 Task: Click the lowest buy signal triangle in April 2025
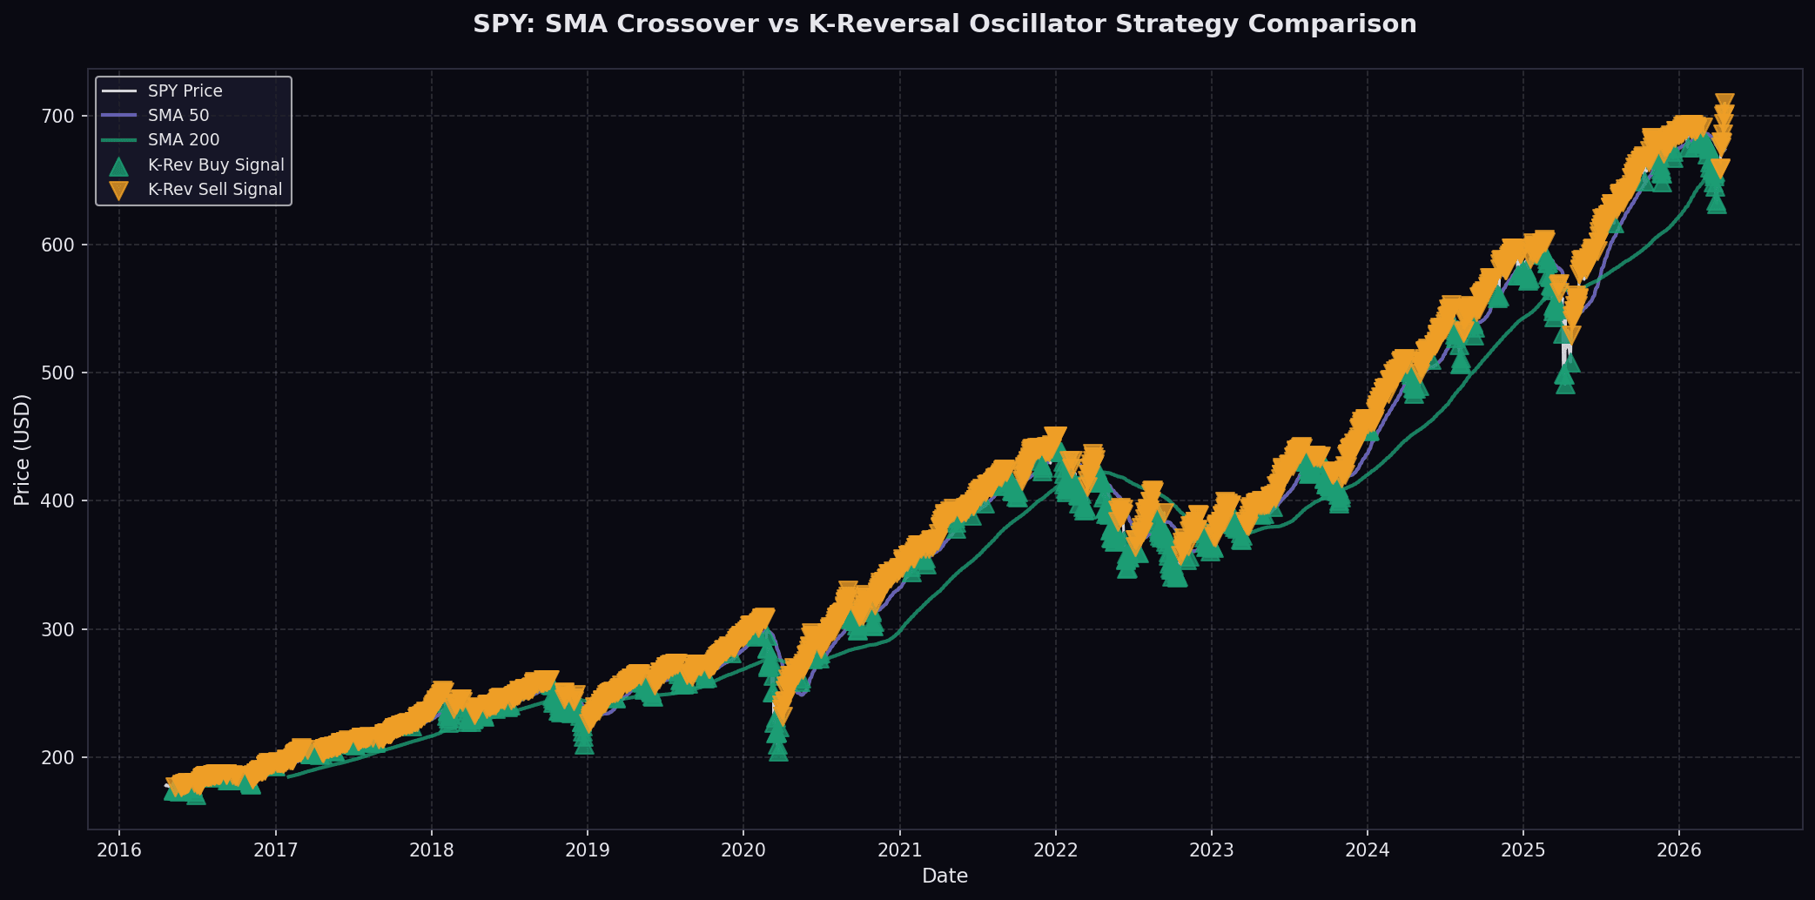pyautogui.click(x=1565, y=383)
